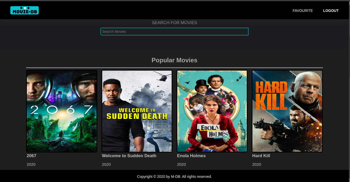The height and width of the screenshot is (182, 350).
Task: Open the Welcome to Sudden Death poster
Action: [x=137, y=111]
